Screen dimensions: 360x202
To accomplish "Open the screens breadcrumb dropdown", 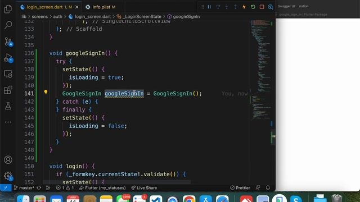I will pos(40,16).
